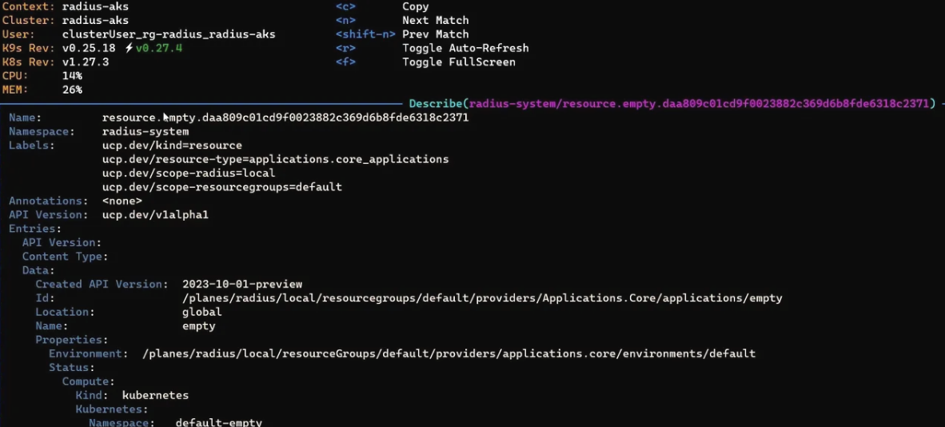945x427 pixels.
Task: Click the ucp.dev/scope-resourcegroups=default label
Action: click(221, 187)
